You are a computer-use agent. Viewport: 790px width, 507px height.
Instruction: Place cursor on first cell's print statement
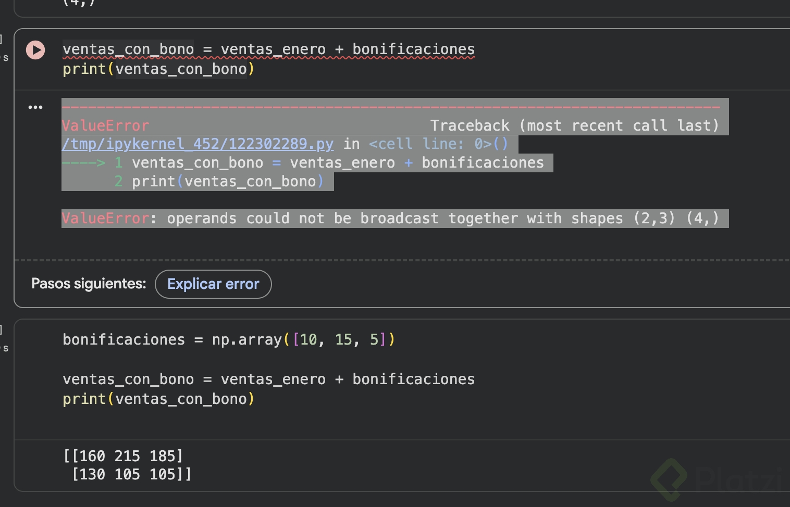[x=158, y=69]
